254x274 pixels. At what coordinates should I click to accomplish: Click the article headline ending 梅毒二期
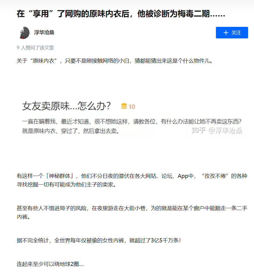(121, 14)
